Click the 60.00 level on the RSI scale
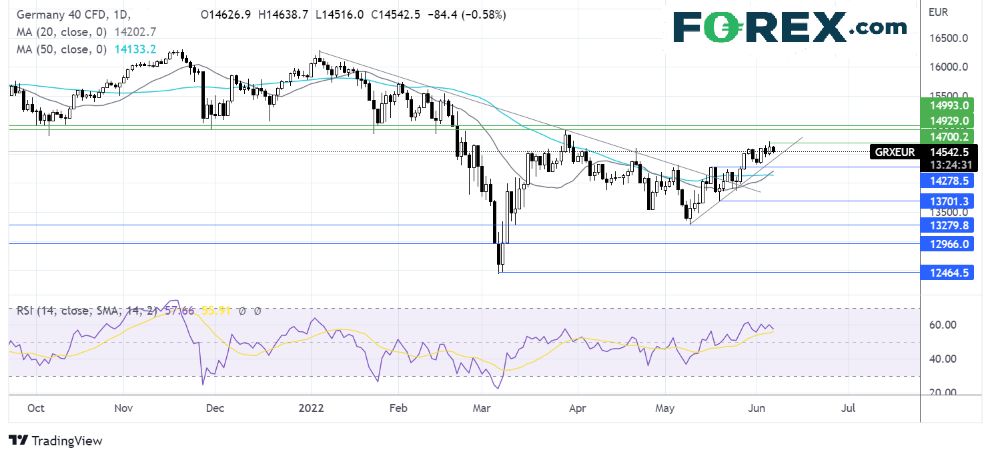 941,325
